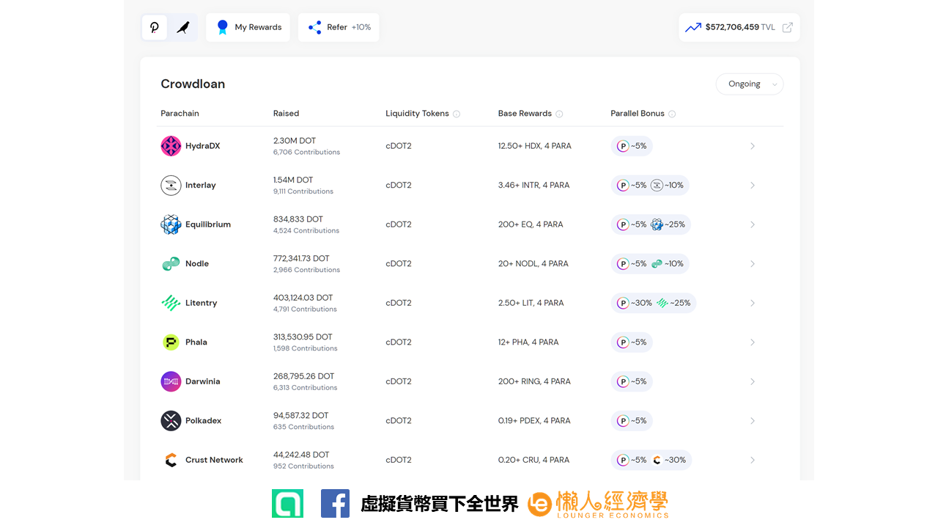Expand the Interlay row chevron
Viewport: 938px width, 528px height.
(x=753, y=186)
